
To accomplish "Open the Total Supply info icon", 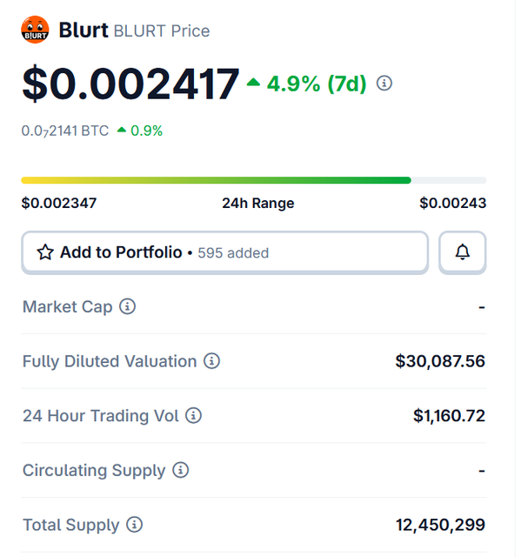I will point(135,525).
